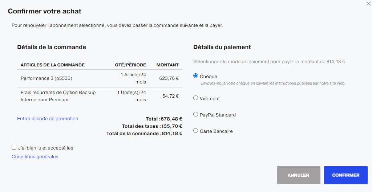Click the ARTICLES DE LA COMMANDE column header

(53, 65)
